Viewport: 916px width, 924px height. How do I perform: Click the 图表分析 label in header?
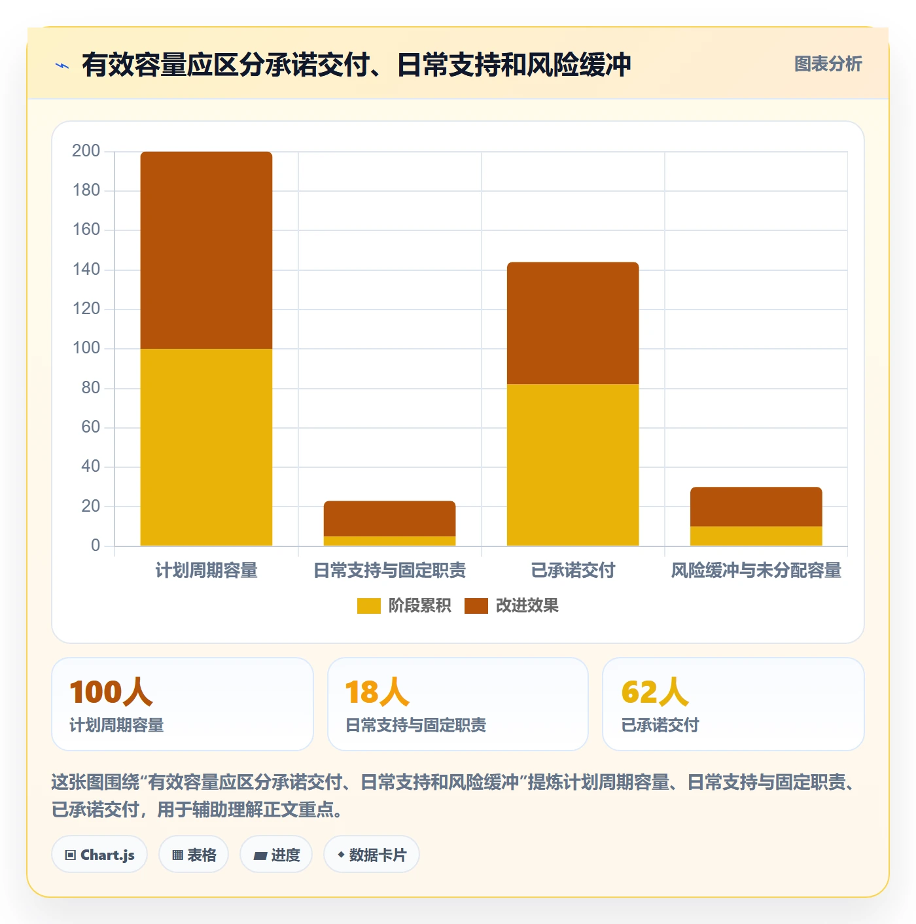coord(828,64)
